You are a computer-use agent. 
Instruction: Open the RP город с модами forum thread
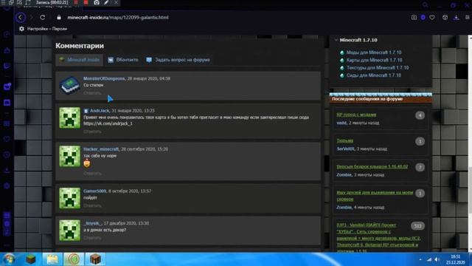coord(356,115)
